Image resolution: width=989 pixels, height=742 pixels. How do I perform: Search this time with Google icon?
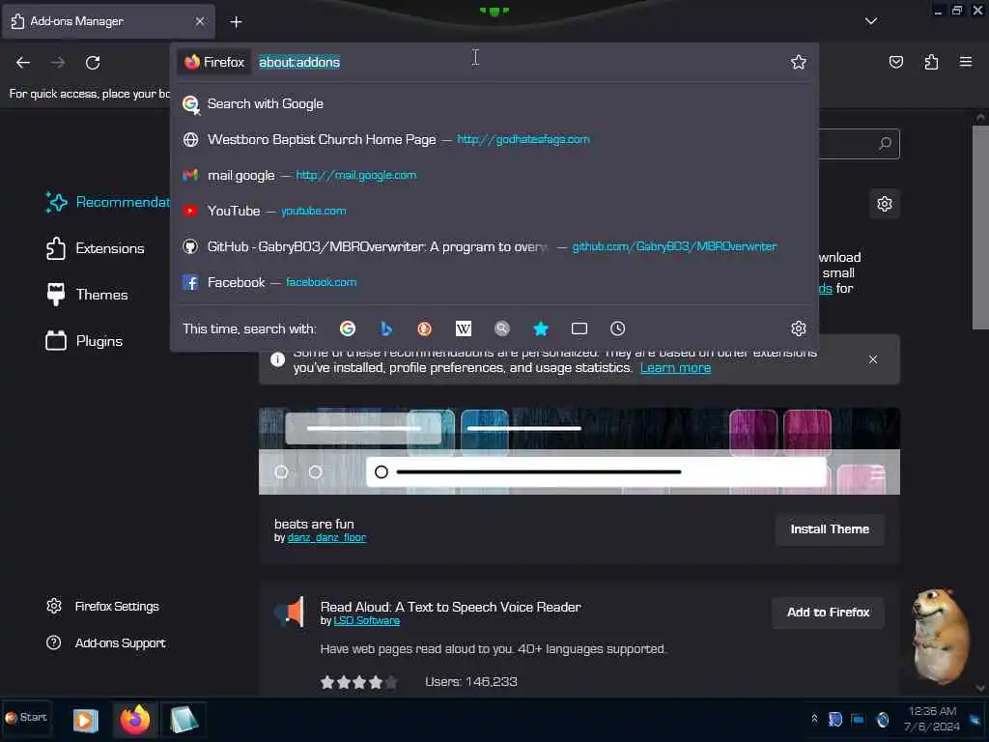[348, 328]
